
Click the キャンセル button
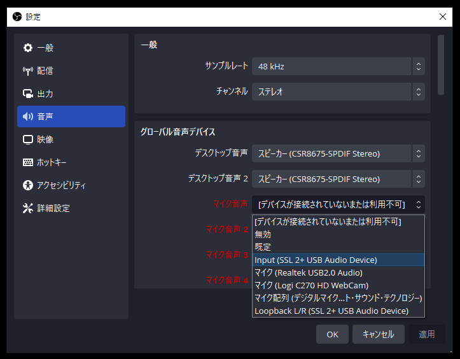(378, 334)
